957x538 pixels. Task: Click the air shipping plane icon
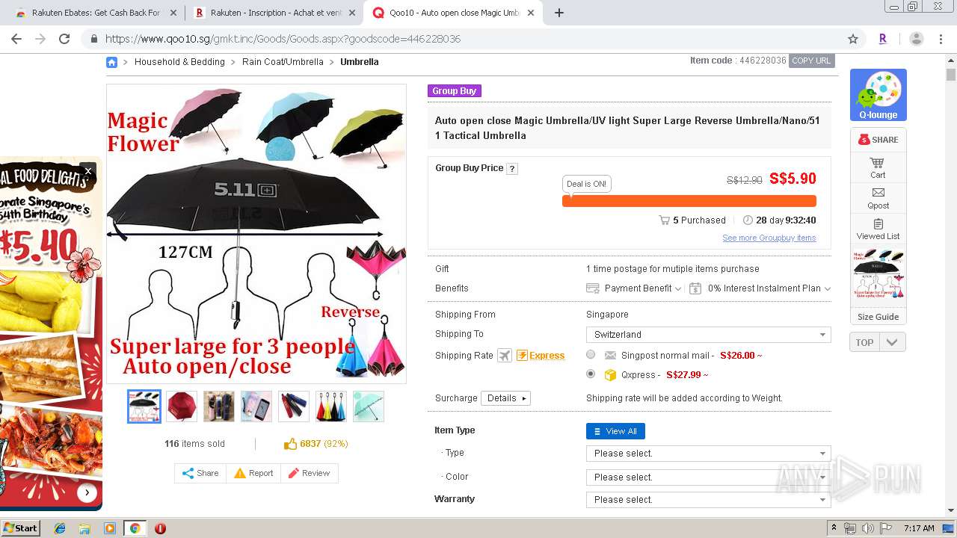505,356
